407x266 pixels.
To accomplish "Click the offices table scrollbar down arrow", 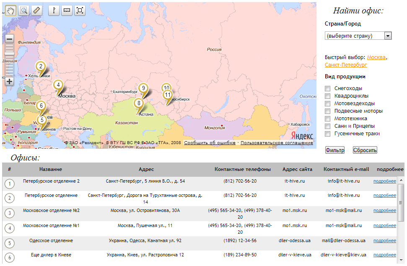I will [401, 260].
